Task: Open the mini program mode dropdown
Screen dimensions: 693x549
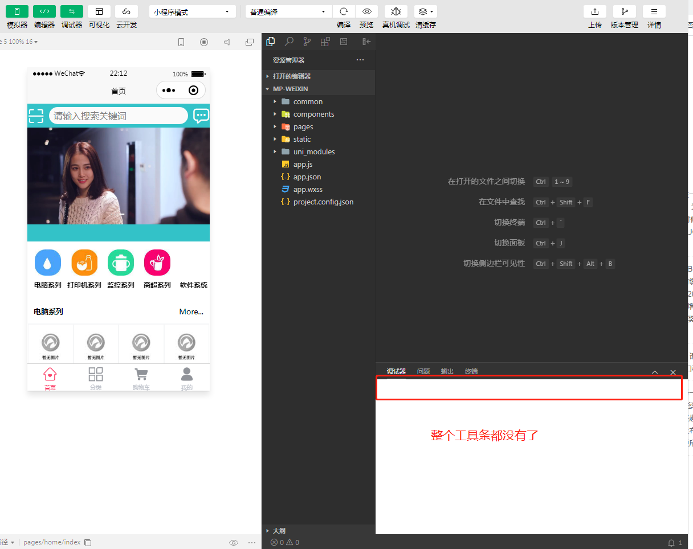Action: [193, 12]
